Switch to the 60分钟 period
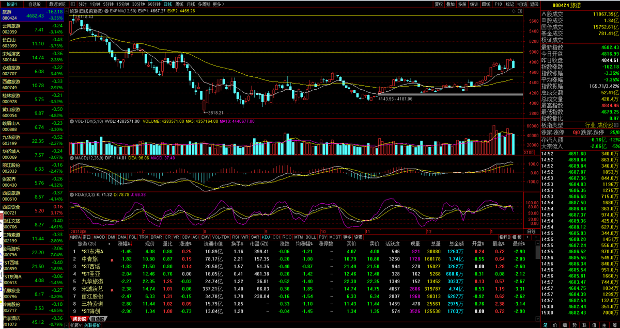The width and height of the screenshot is (620, 329). (154, 4)
